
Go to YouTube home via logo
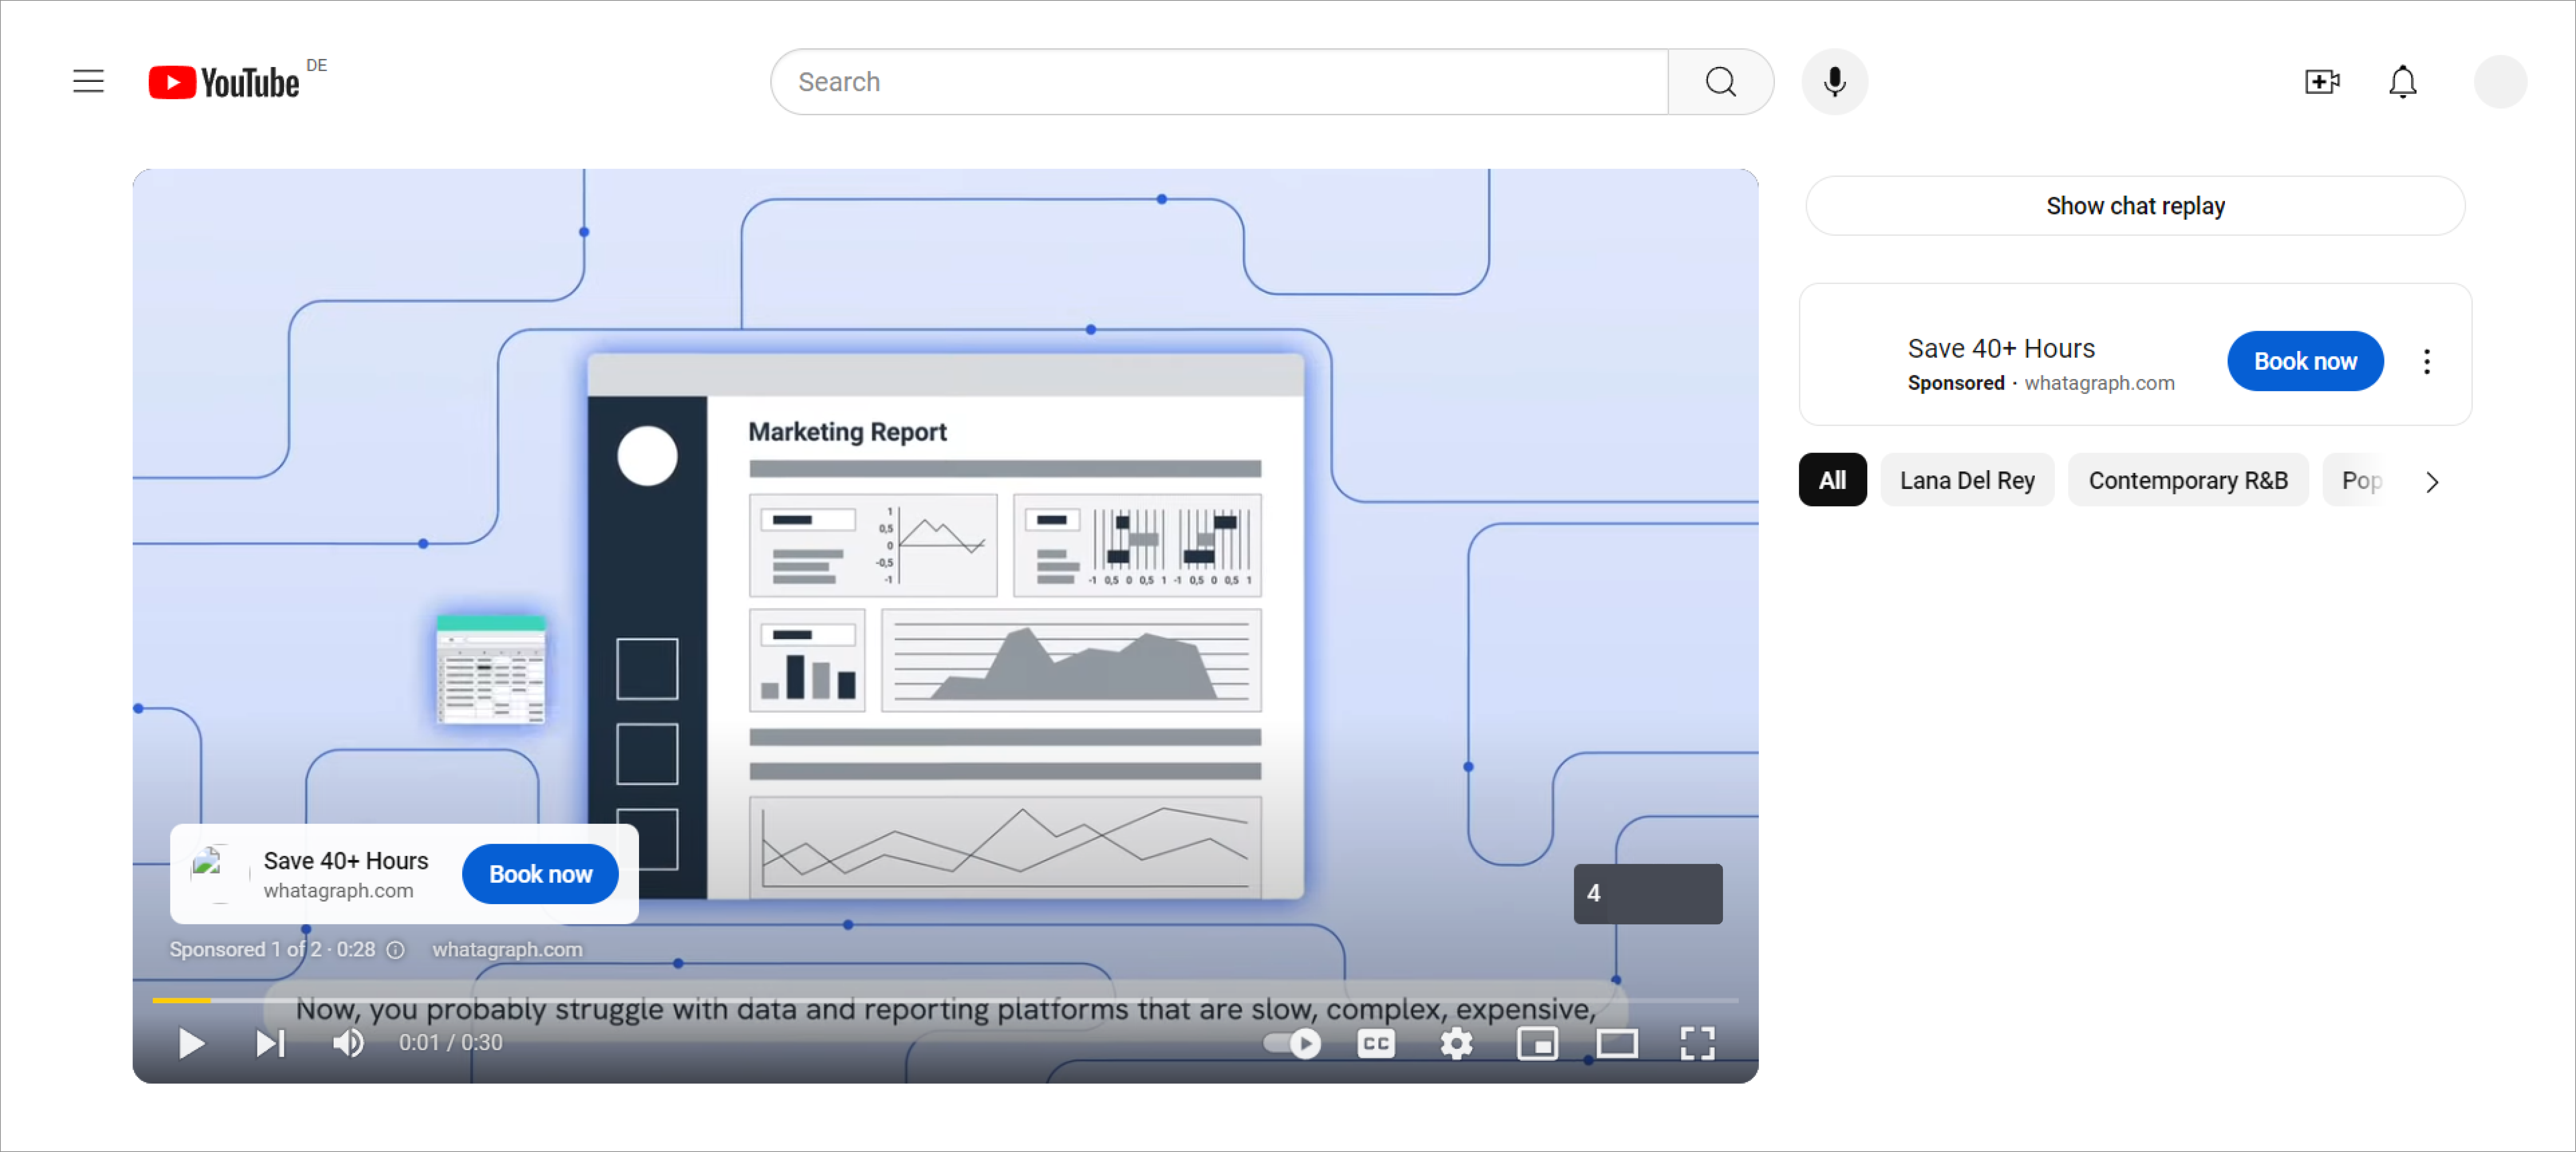tap(224, 82)
